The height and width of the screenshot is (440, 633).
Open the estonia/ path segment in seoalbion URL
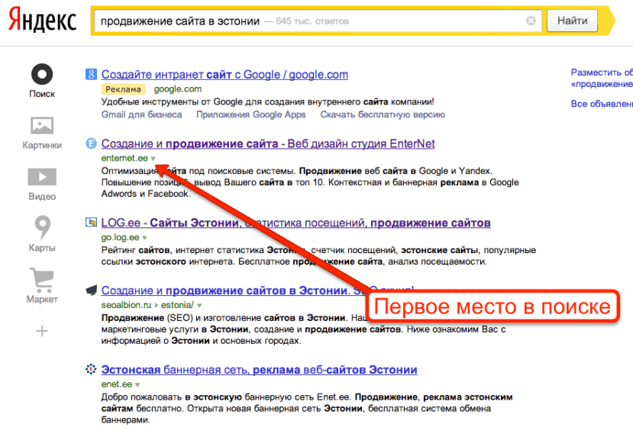point(178,305)
